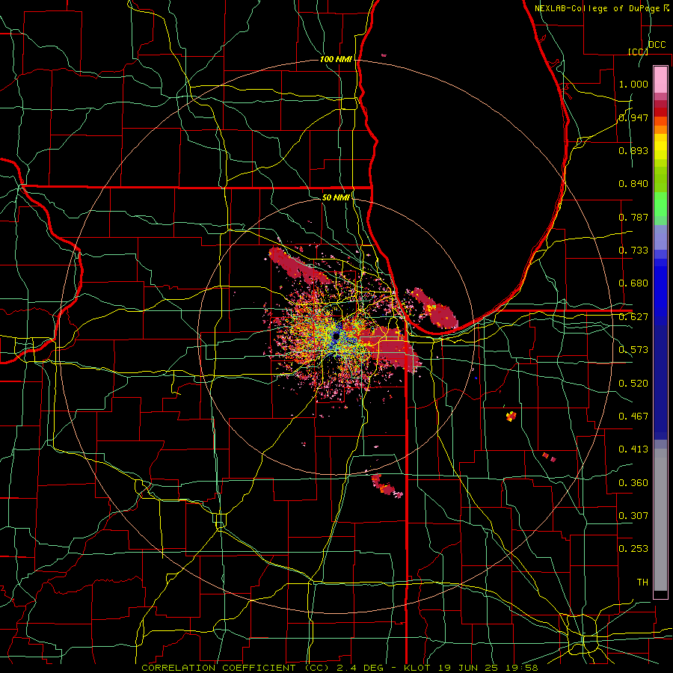
Task: Click the 0.787 scale value
Action: (633, 217)
